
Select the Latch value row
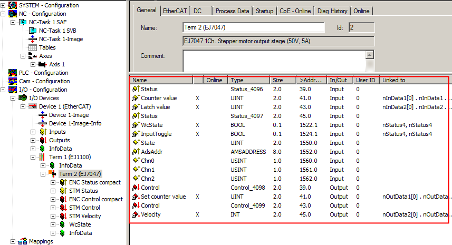pyautogui.click(x=289, y=107)
